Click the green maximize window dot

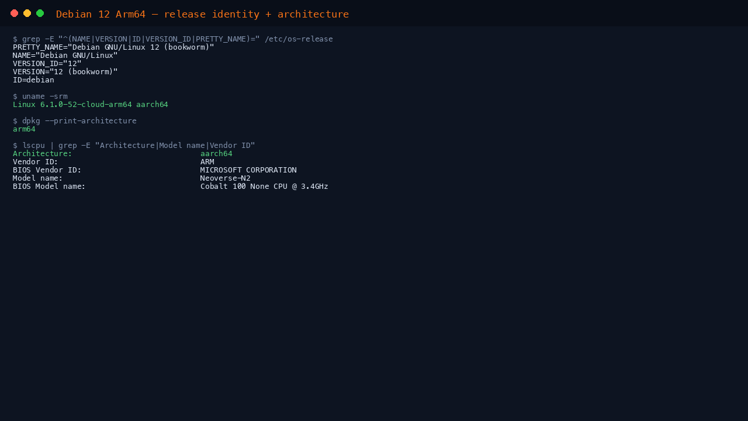[40, 13]
